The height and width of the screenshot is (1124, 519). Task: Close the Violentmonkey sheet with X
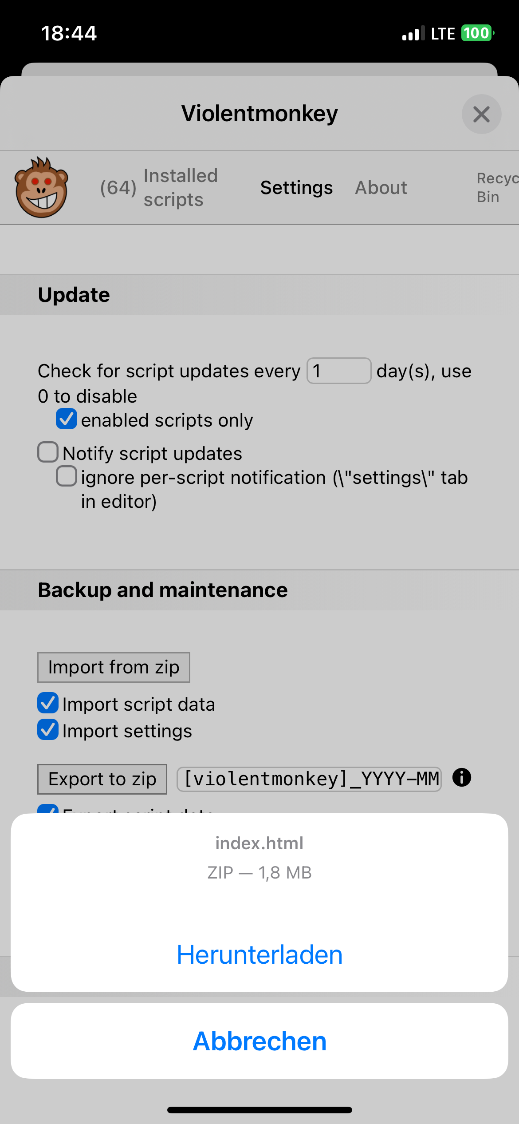pos(481,114)
